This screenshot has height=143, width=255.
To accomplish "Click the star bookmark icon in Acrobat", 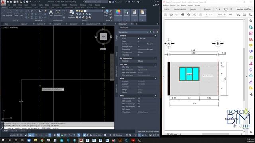I will point(171,15).
